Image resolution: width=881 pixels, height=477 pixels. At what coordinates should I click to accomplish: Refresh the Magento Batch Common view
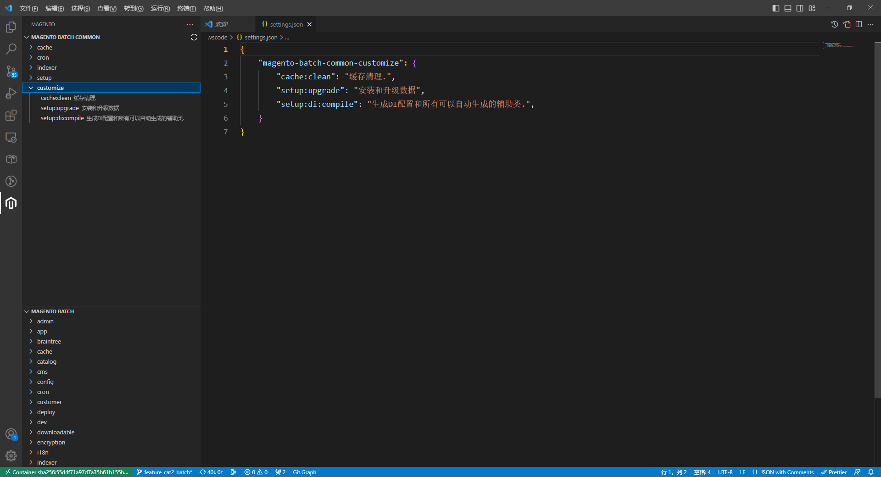click(x=194, y=37)
